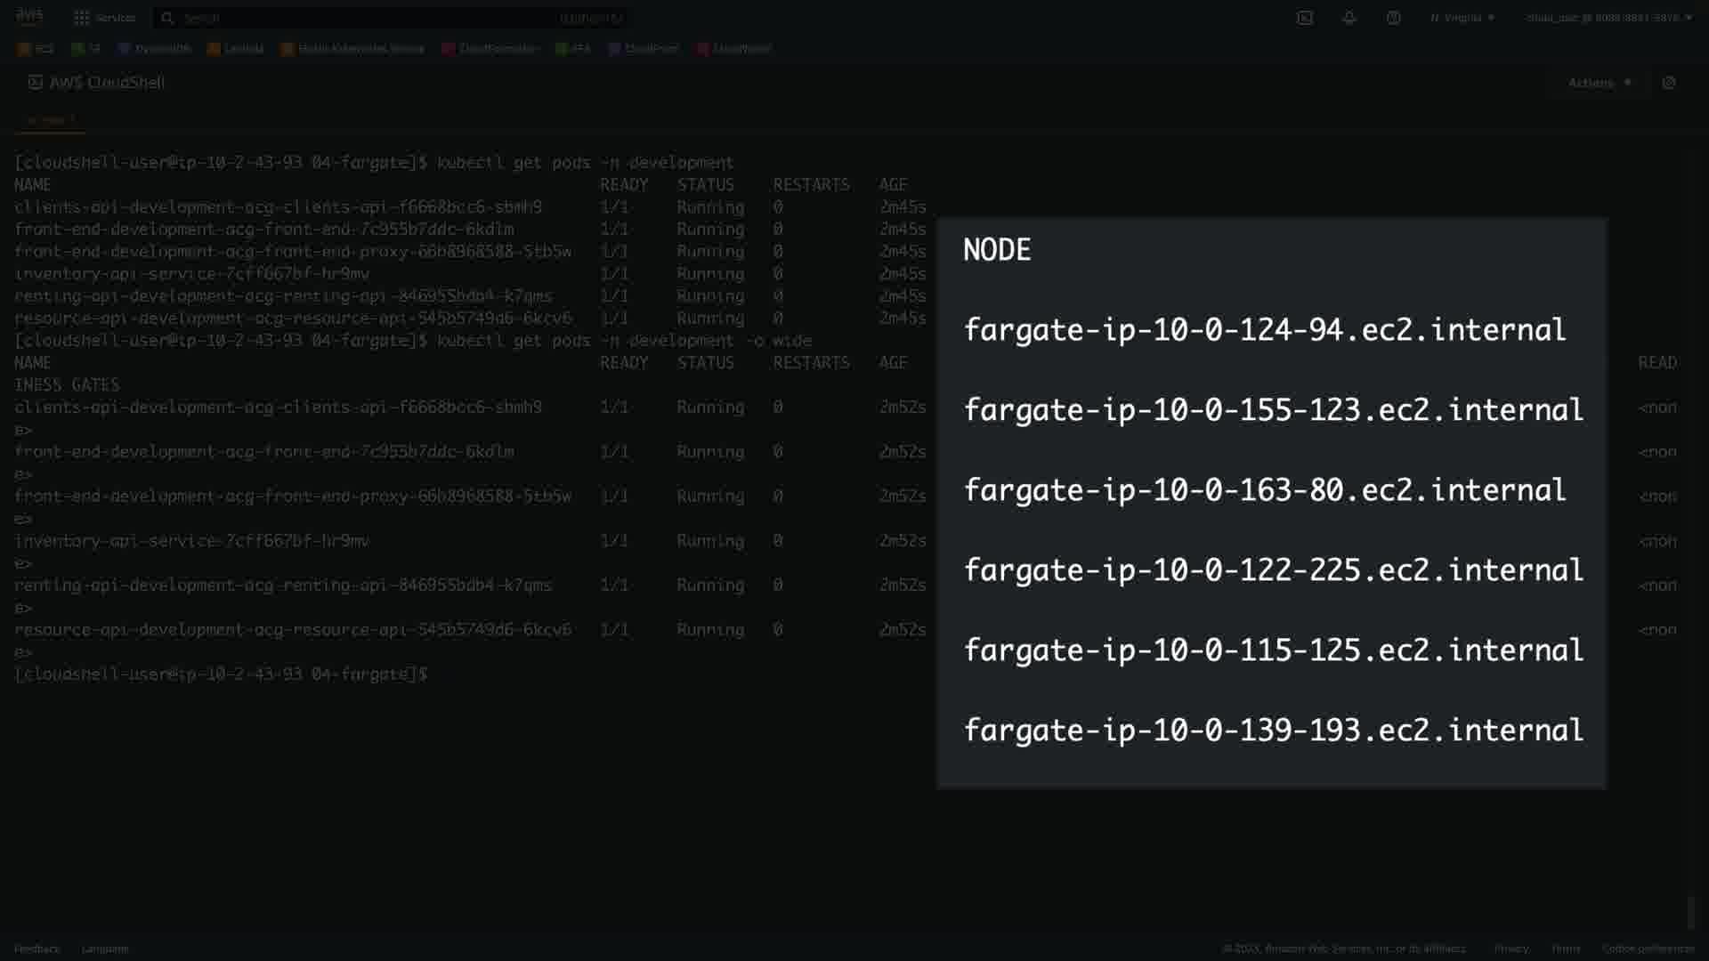
Task: Select the active terminal session tab
Action: pos(50,120)
